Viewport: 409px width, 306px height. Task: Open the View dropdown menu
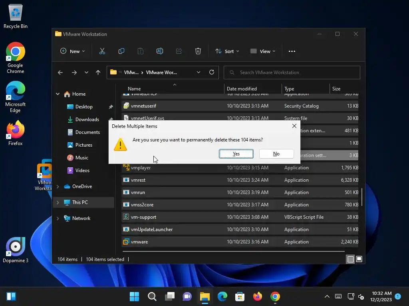coord(263,51)
